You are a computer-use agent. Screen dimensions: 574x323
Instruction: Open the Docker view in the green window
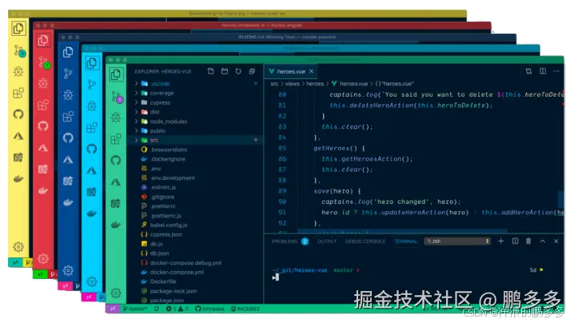(116, 225)
